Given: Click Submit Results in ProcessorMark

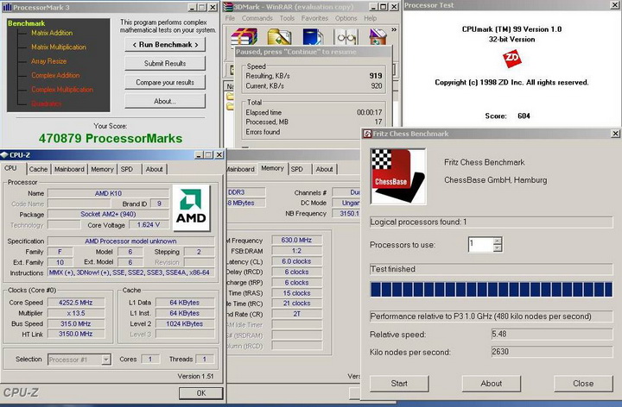Looking at the screenshot, I should click(165, 63).
